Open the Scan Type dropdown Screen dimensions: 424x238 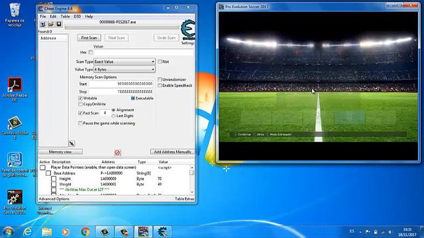coord(125,61)
